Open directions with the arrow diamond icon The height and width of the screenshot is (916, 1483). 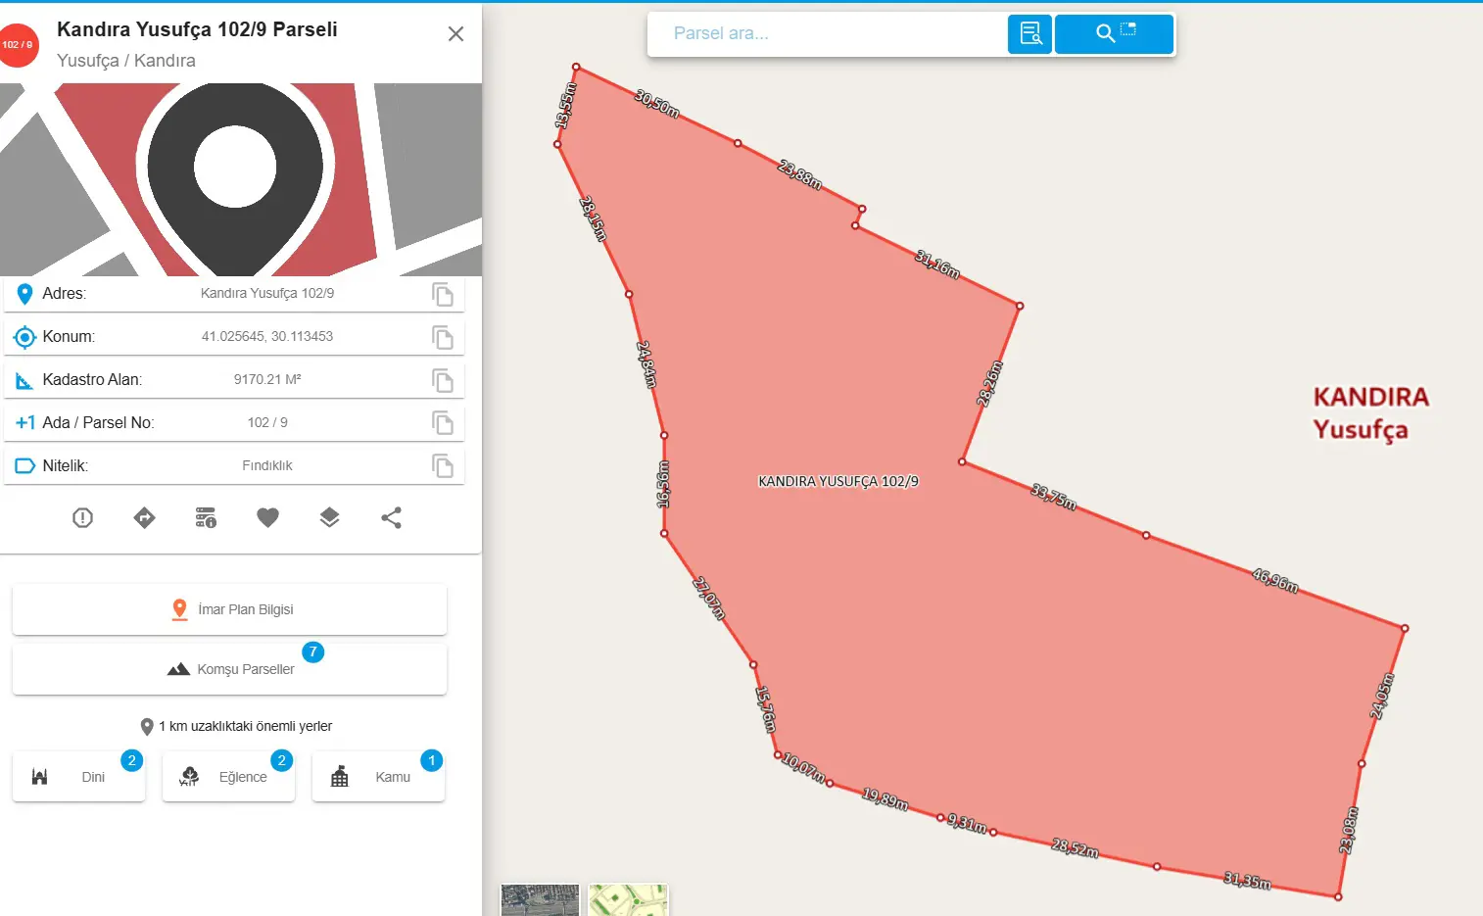click(x=145, y=518)
